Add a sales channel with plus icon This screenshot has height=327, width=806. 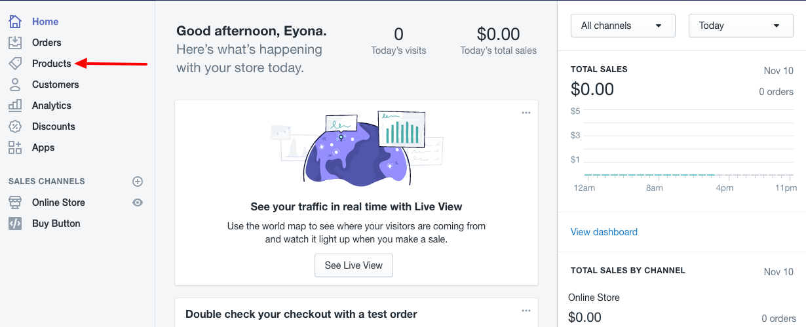[138, 182]
